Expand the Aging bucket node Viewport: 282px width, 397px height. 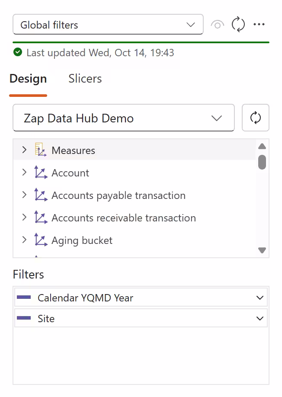click(24, 240)
